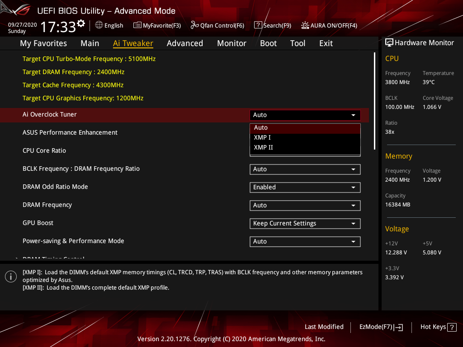Select the GPU Boost label

38,223
